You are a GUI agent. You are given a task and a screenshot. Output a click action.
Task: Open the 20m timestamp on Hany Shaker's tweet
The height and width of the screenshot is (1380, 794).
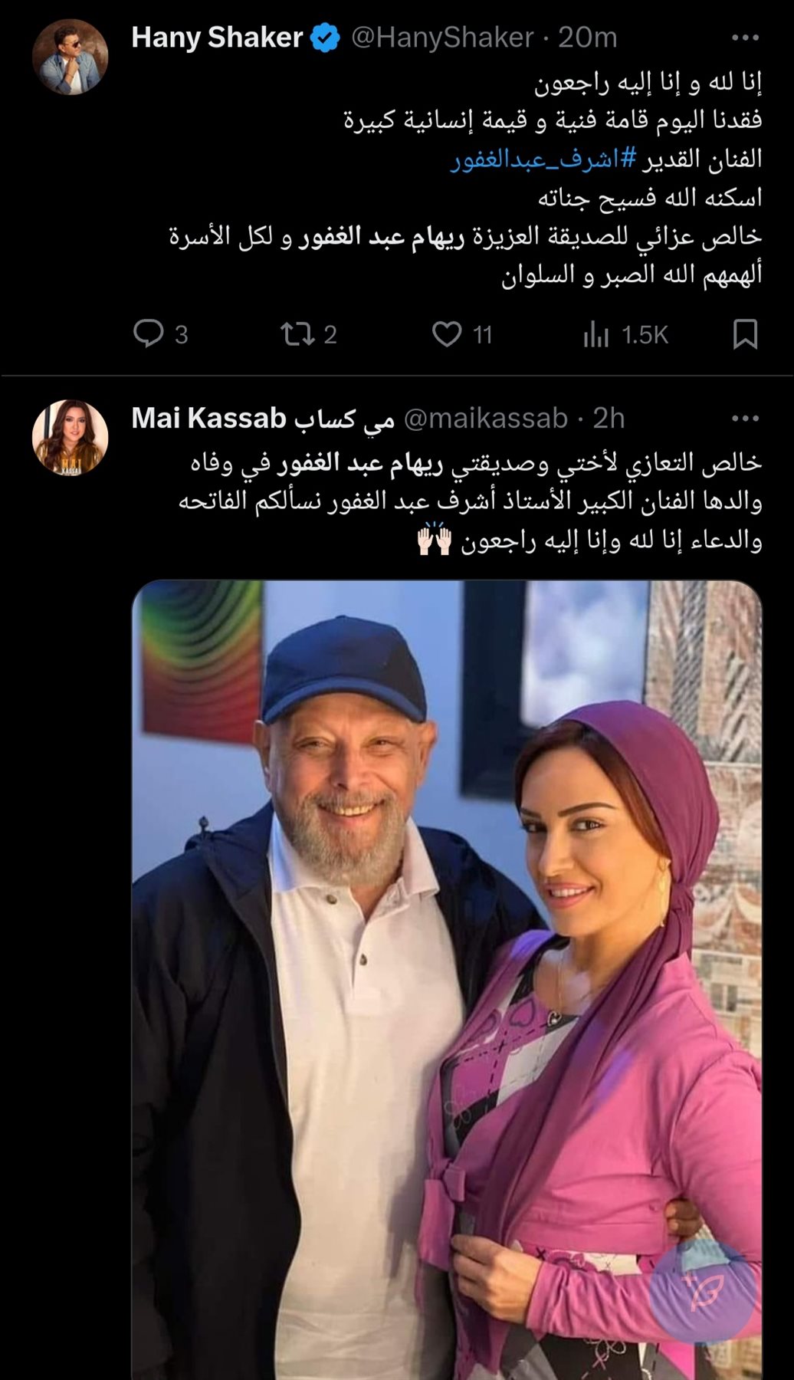588,38
